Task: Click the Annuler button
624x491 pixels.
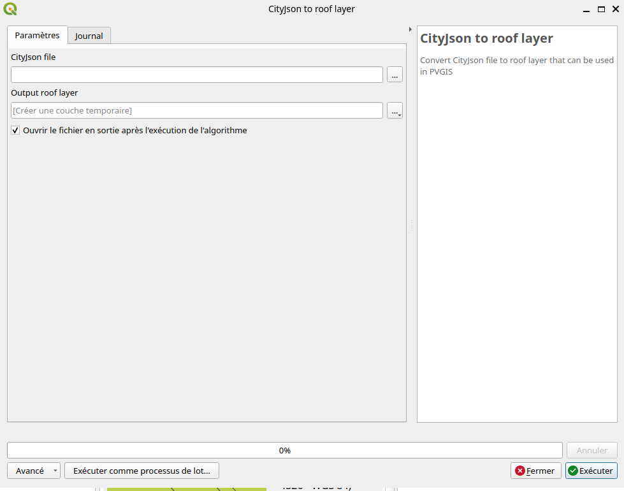Action: point(591,450)
